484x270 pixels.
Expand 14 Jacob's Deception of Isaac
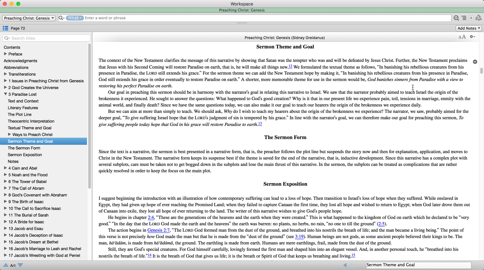pyautogui.click(x=5, y=235)
